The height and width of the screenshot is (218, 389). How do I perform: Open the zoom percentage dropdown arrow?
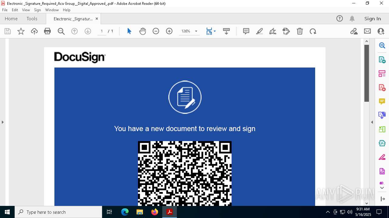(x=196, y=31)
